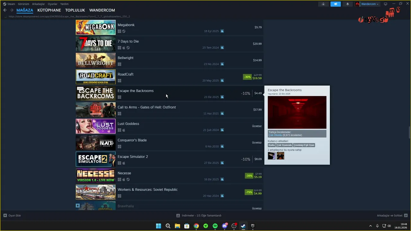Open the friends icon button in the top bar

(x=323, y=4)
